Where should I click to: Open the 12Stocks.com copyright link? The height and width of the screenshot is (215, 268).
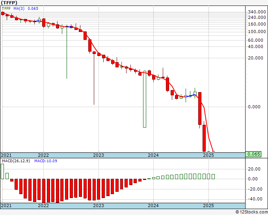point(251,212)
